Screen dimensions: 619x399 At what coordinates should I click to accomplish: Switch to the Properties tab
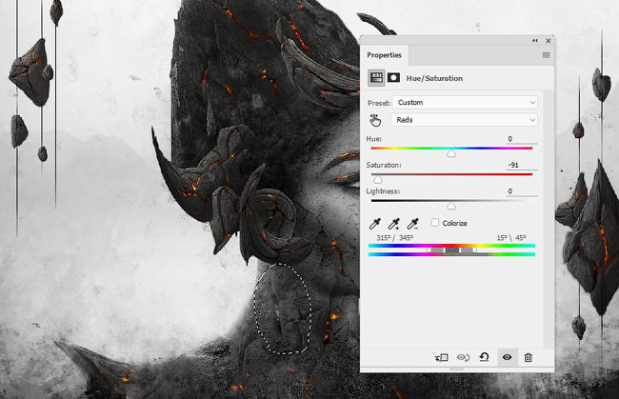point(384,55)
